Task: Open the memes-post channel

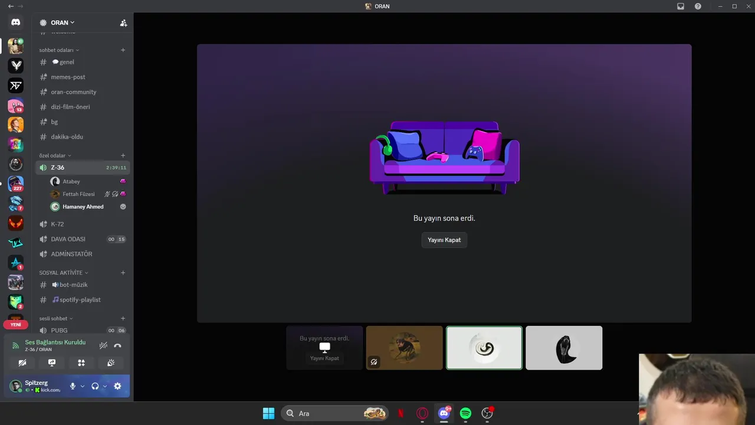Action: click(x=83, y=77)
